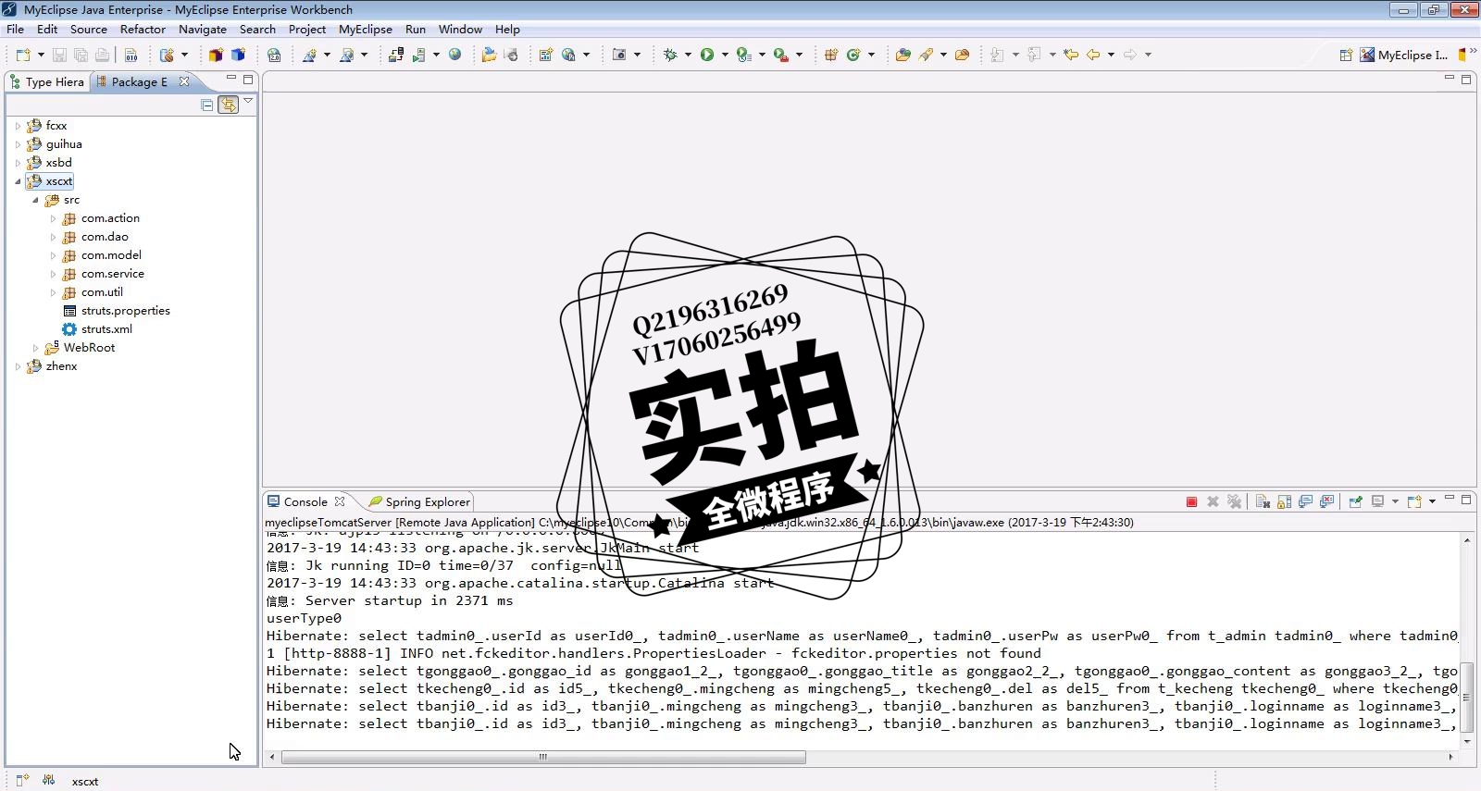
Task: Expand the zhenx project node
Action: click(18, 366)
